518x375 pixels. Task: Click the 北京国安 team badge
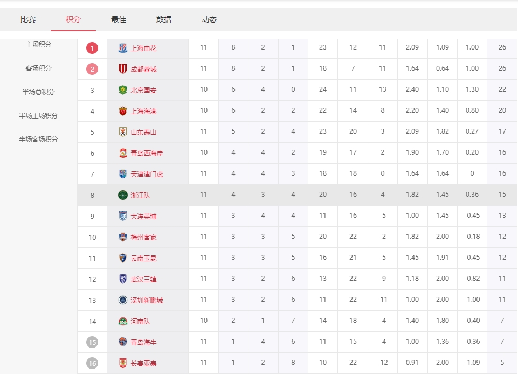123,90
